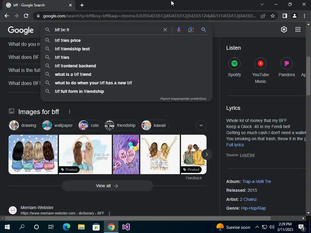Filter images by cute chip

[90, 125]
